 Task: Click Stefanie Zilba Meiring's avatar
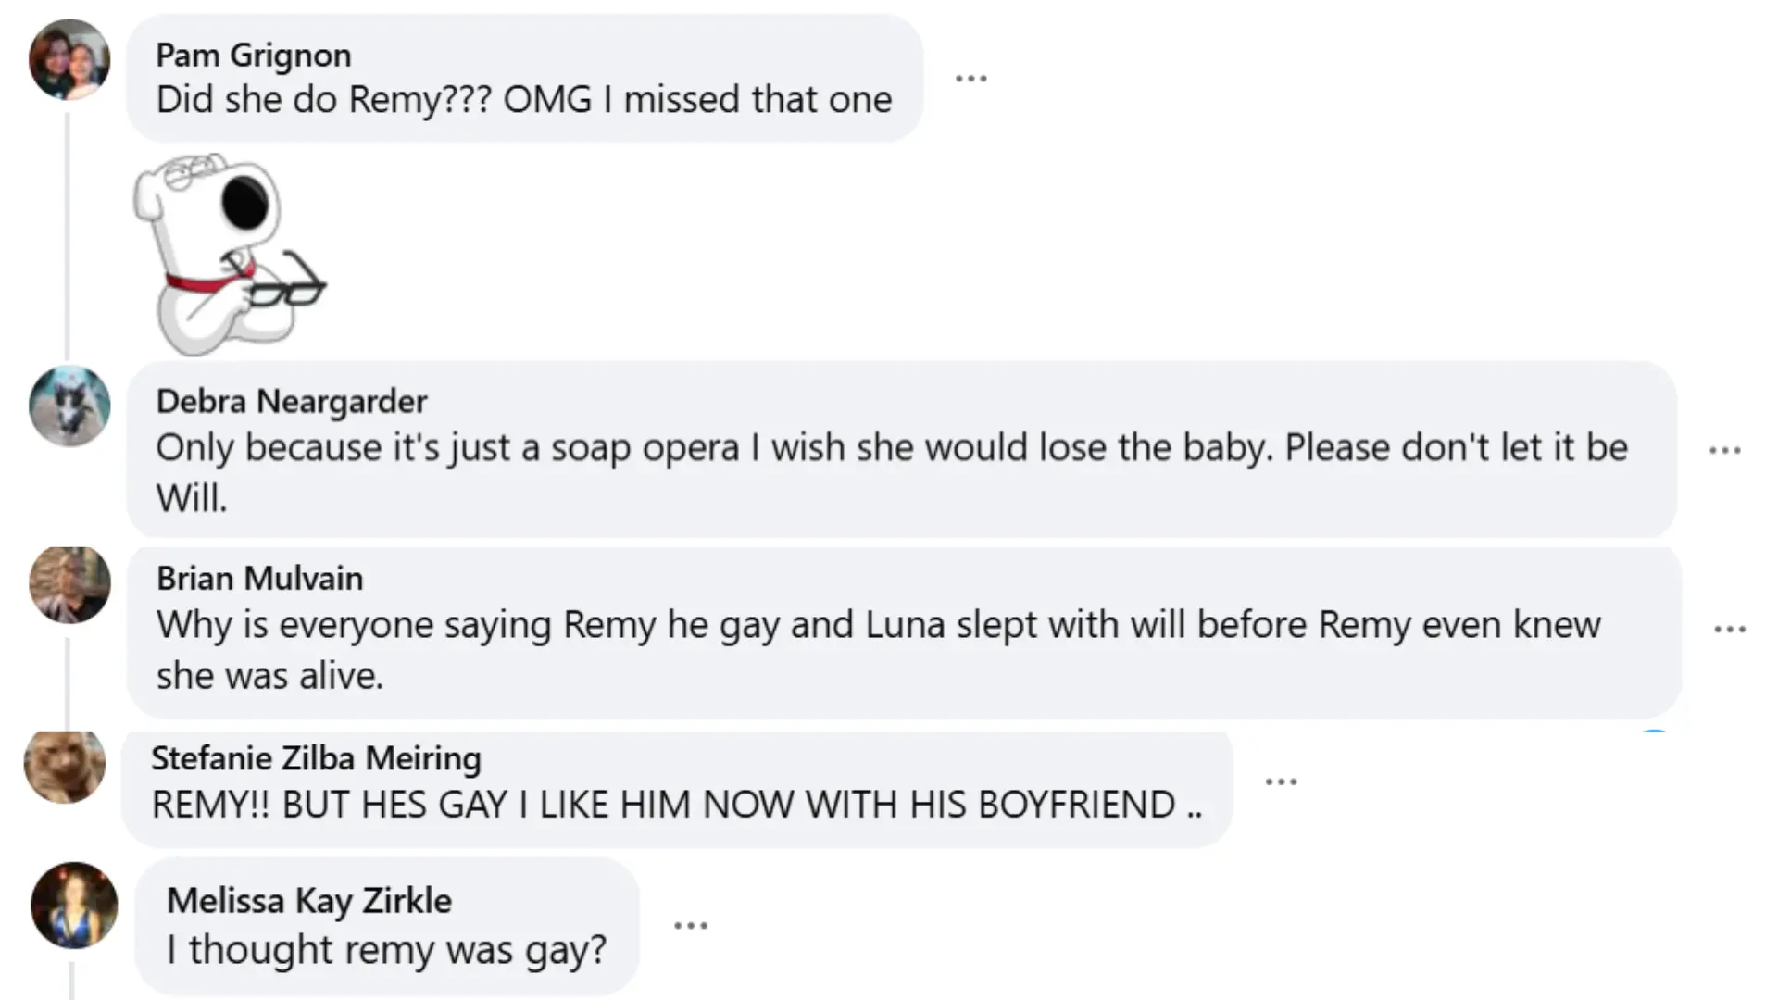[x=65, y=766]
